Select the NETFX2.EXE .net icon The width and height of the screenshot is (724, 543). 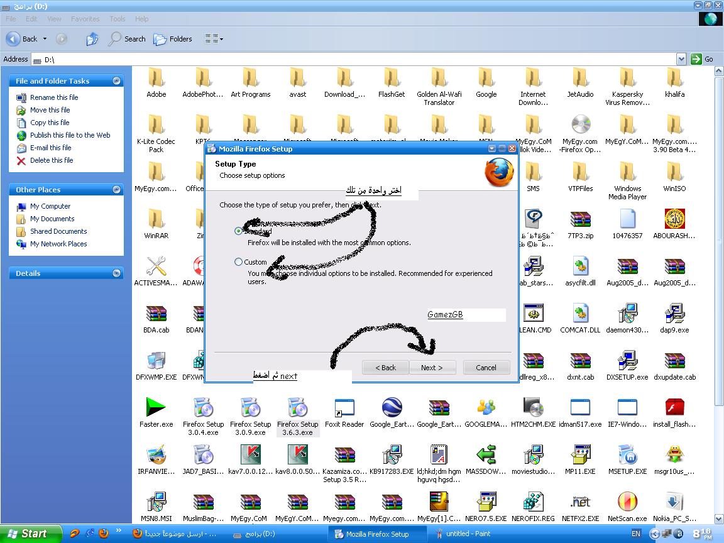(580, 502)
